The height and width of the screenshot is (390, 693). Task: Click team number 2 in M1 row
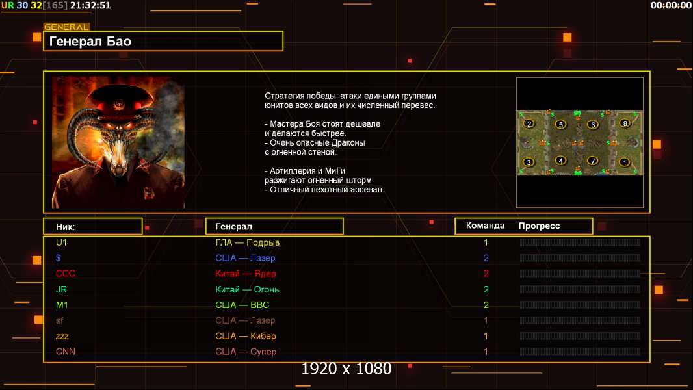click(486, 305)
